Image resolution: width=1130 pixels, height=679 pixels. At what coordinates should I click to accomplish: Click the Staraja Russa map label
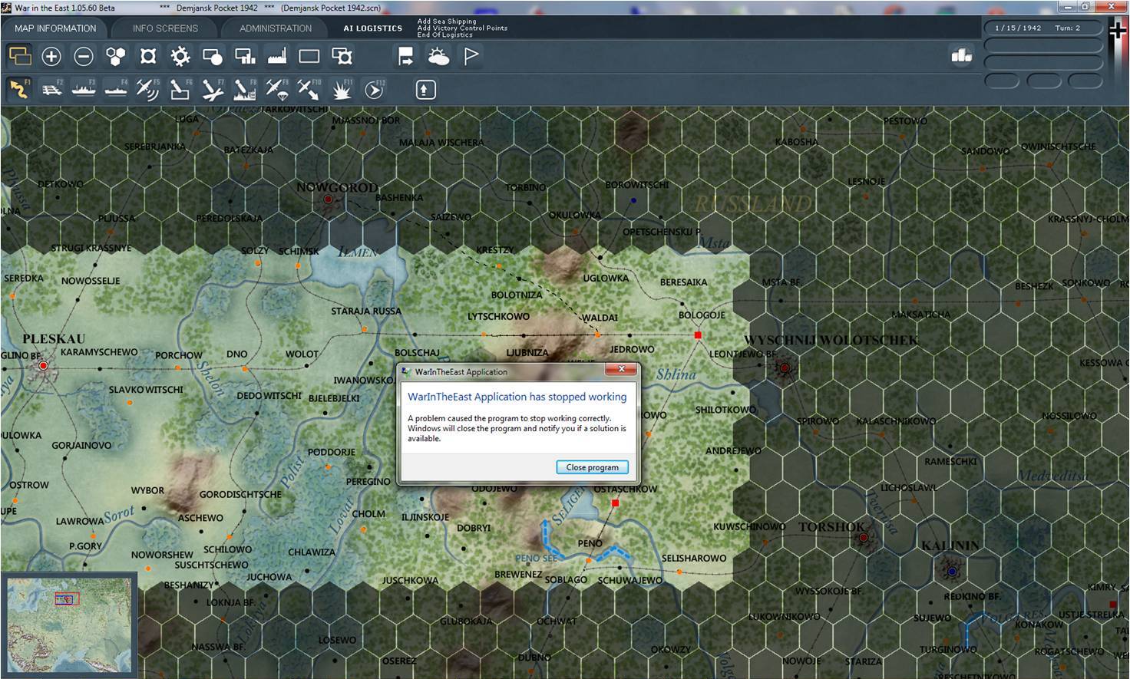[366, 311]
